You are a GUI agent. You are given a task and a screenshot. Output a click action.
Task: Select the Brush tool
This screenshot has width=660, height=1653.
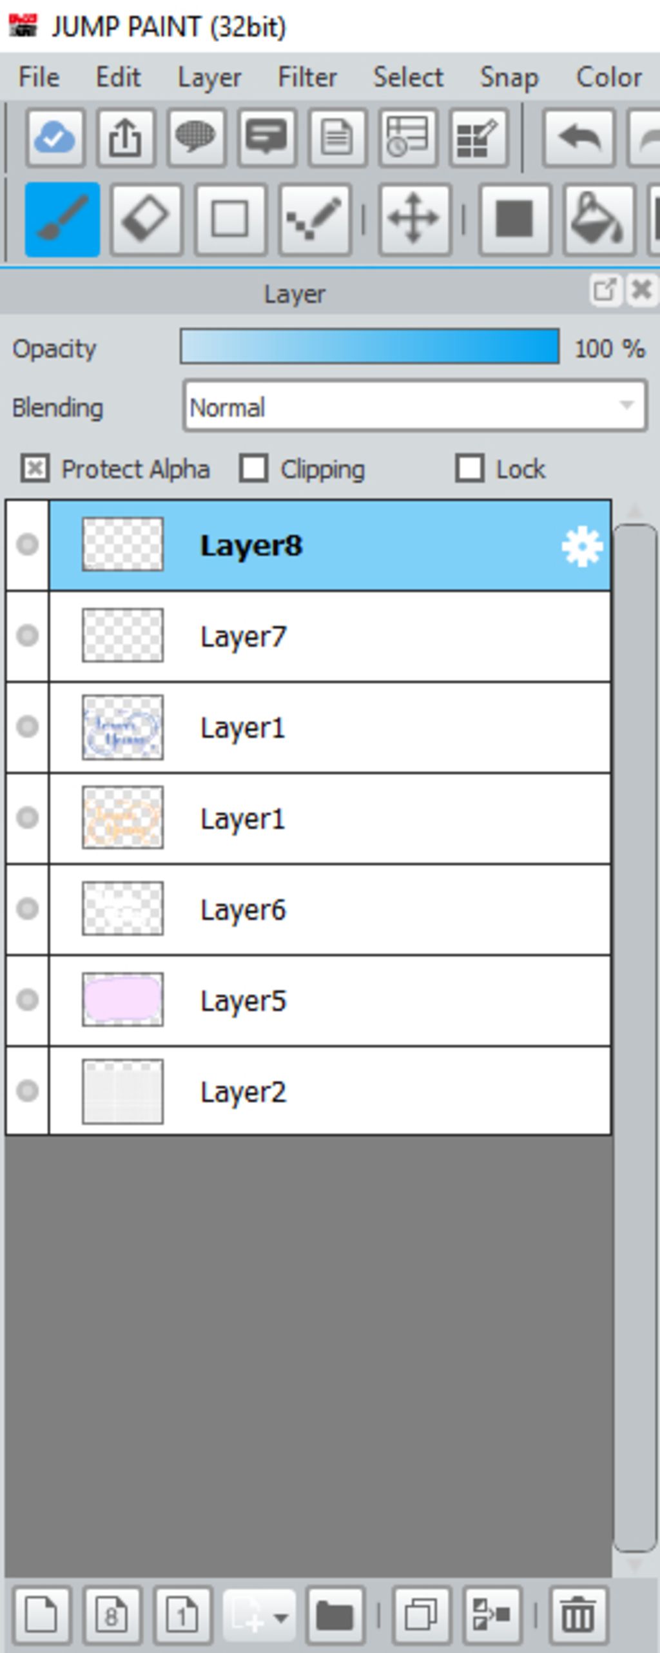(x=63, y=219)
